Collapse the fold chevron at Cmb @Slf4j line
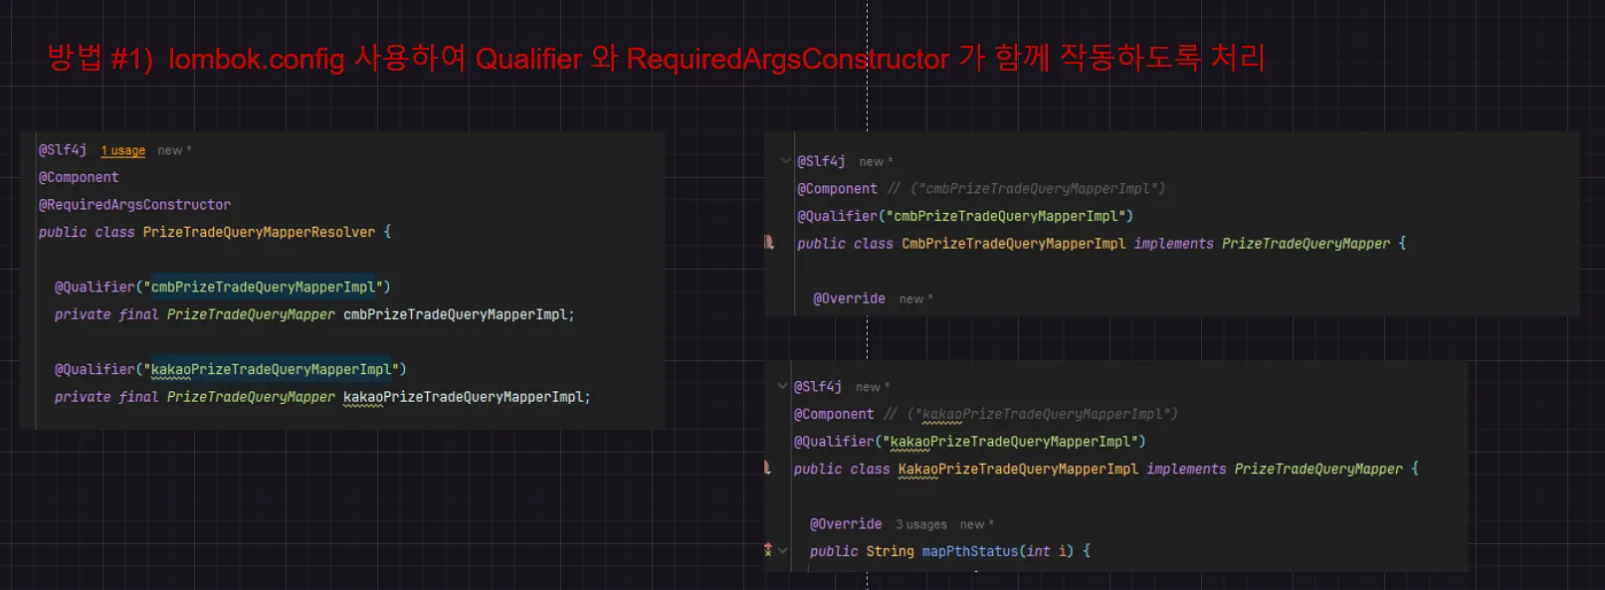The image size is (1605, 590). tap(786, 161)
